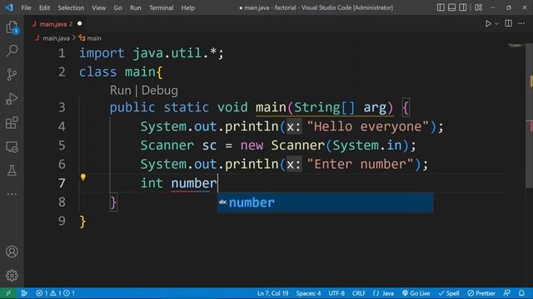This screenshot has height=299, width=533.
Task: Open the View menu
Action: [98, 7]
